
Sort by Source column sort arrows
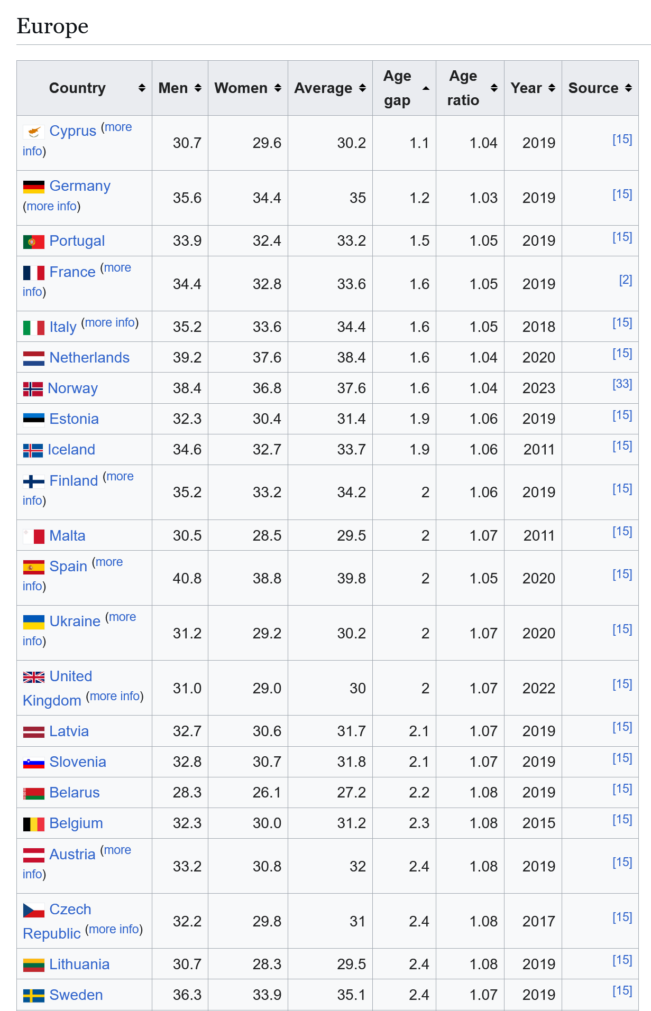click(x=628, y=88)
